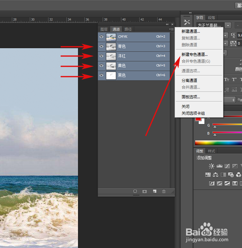
Task: Add a Curves adjustment
Action: [227, 166]
